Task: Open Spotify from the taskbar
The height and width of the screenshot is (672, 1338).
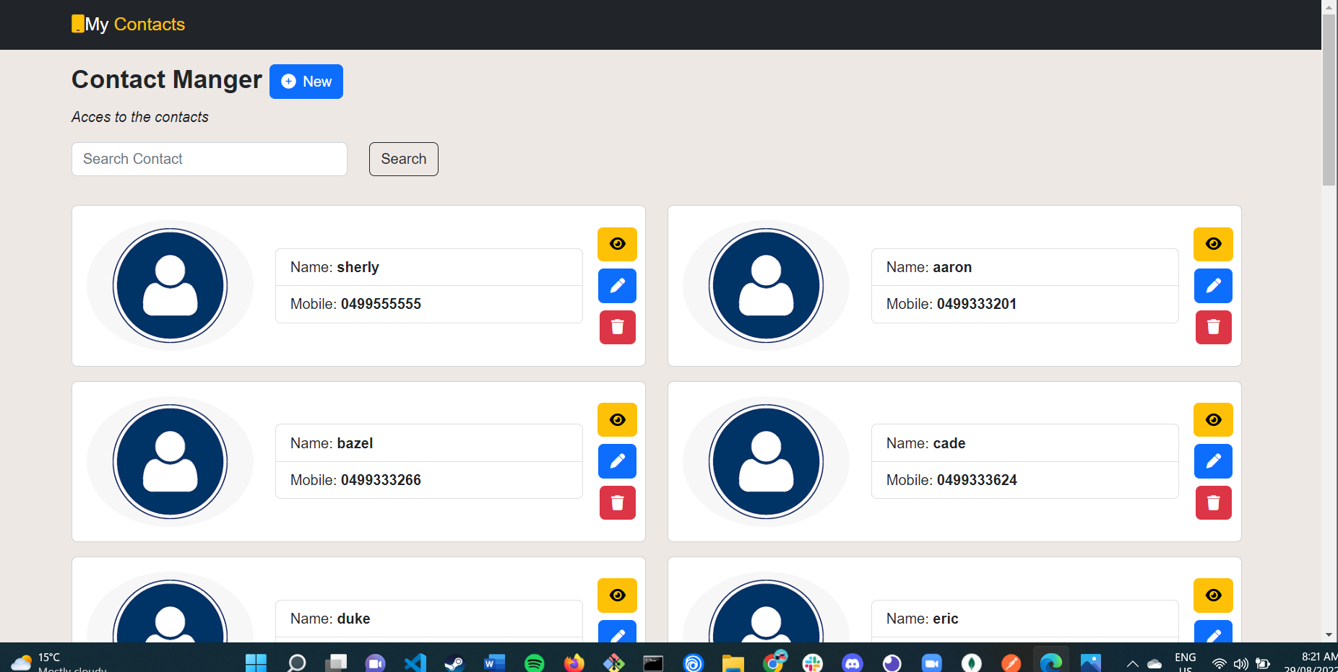Action: pyautogui.click(x=534, y=662)
